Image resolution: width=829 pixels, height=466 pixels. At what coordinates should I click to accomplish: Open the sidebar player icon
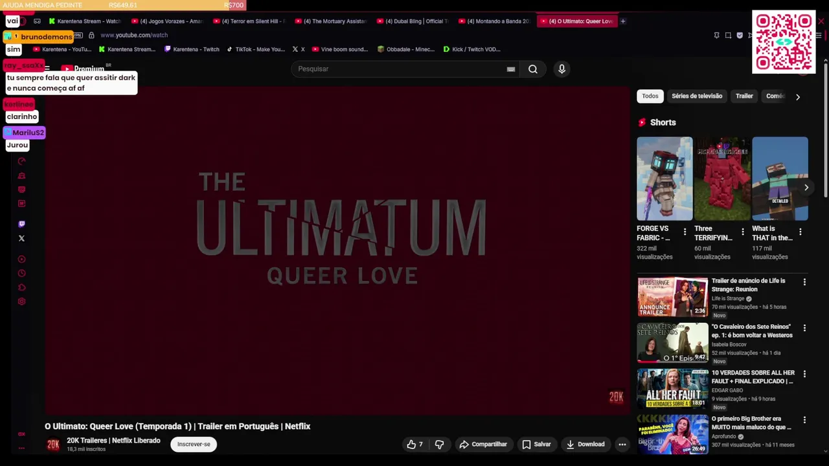pos(21,259)
